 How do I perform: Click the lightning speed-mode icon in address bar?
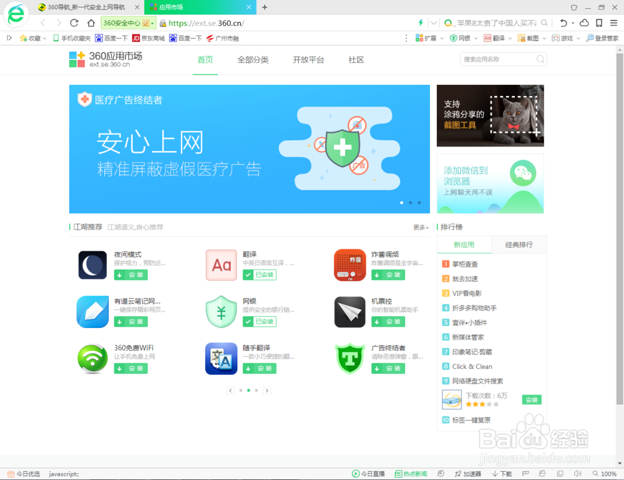[420, 22]
